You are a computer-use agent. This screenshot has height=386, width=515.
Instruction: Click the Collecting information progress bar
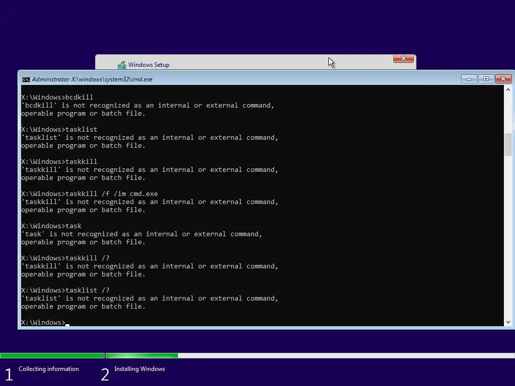[x=52, y=355]
